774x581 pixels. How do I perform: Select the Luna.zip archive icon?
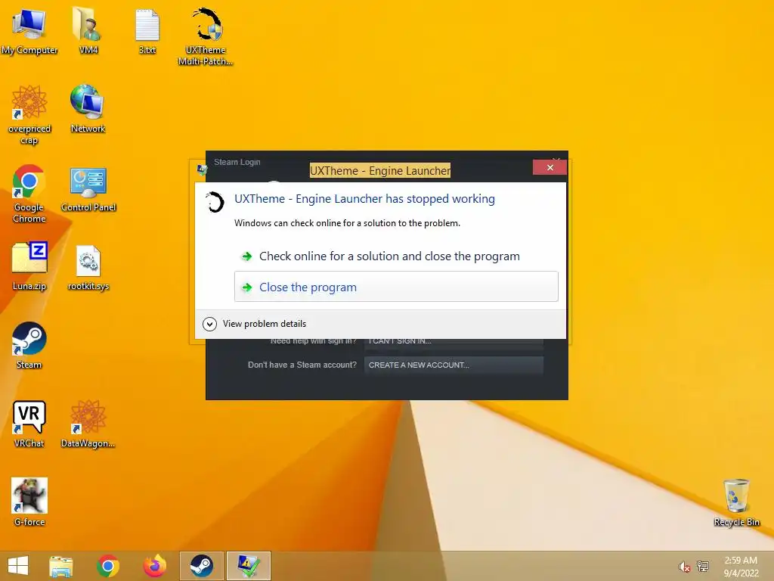(x=29, y=267)
